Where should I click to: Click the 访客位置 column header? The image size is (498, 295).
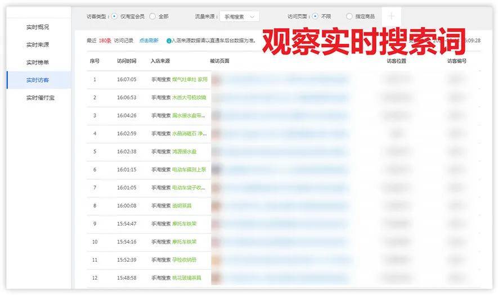click(396, 61)
